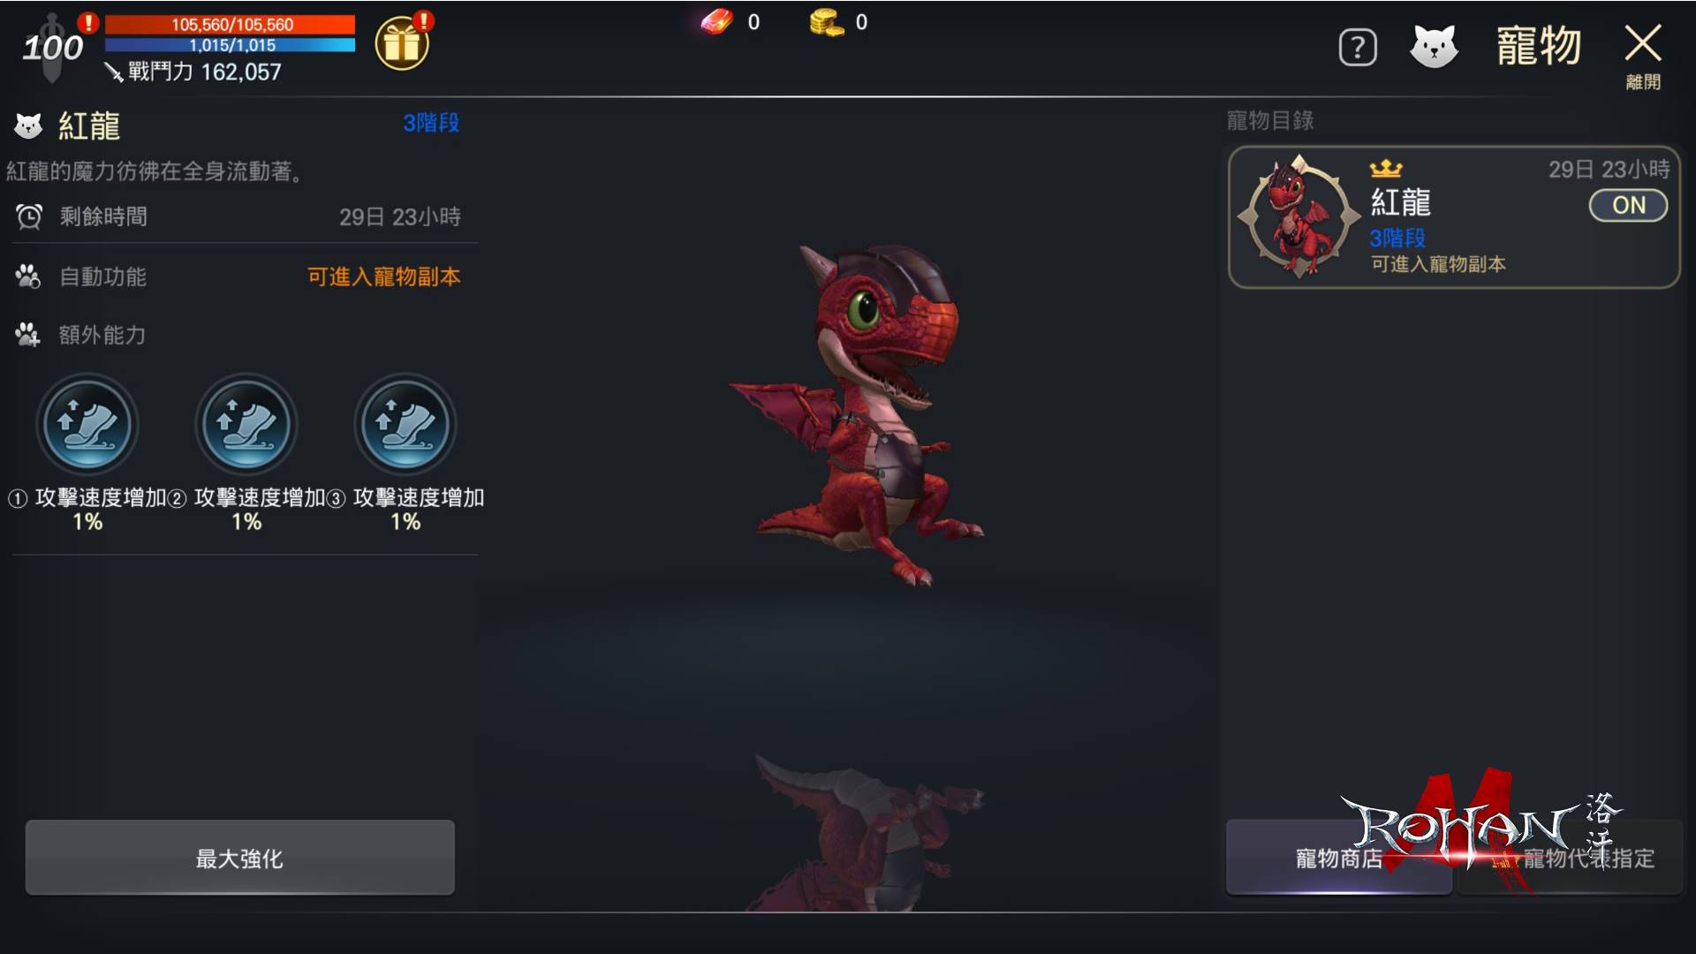Viewport: 1696px width, 954px height.
Task: Click the 3階段 stage label in left panel
Action: [x=431, y=123]
